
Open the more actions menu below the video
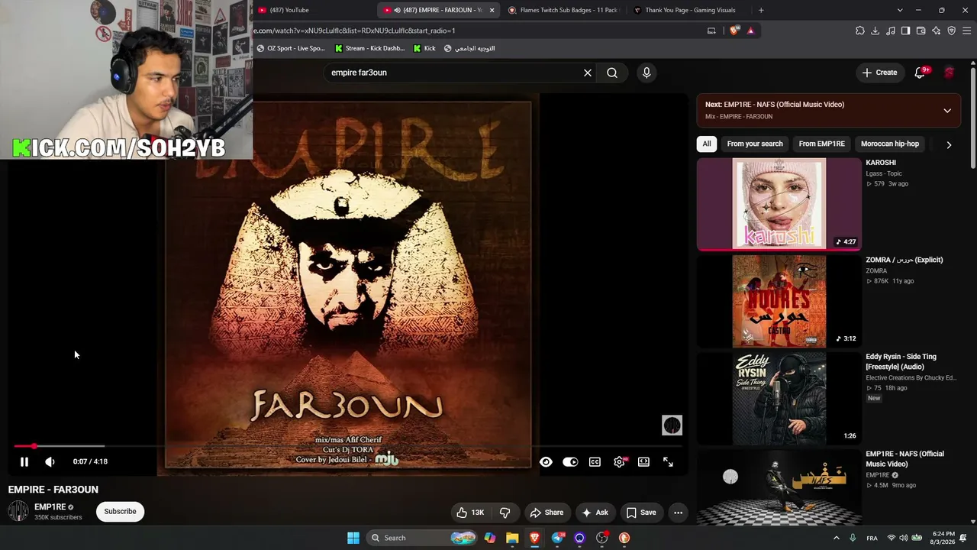click(x=678, y=513)
